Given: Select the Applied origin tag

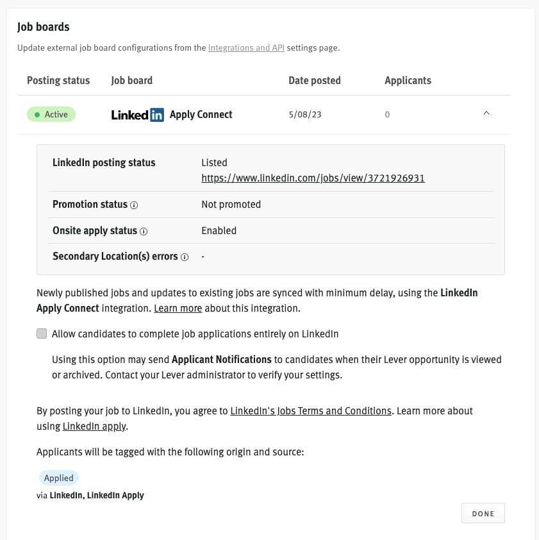Looking at the screenshot, I should (58, 478).
